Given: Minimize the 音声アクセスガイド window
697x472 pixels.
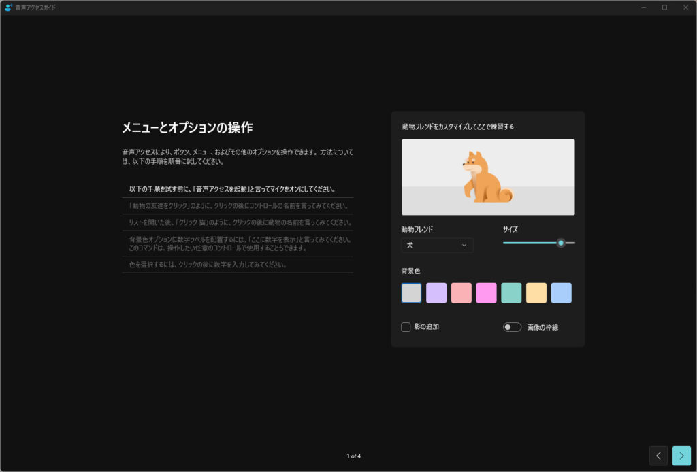Looking at the screenshot, I should 644,7.
